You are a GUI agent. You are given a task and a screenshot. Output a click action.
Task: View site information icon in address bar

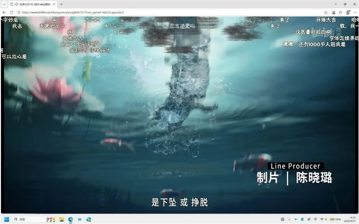[x=19, y=13]
